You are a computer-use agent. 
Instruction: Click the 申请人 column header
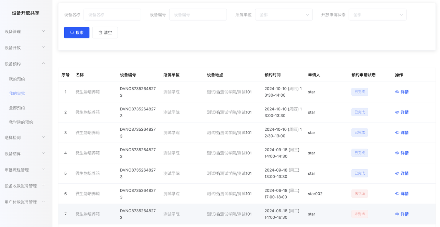pyautogui.click(x=314, y=75)
